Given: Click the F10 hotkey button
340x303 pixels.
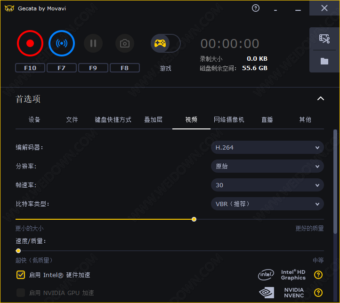Looking at the screenshot, I should 30,68.
